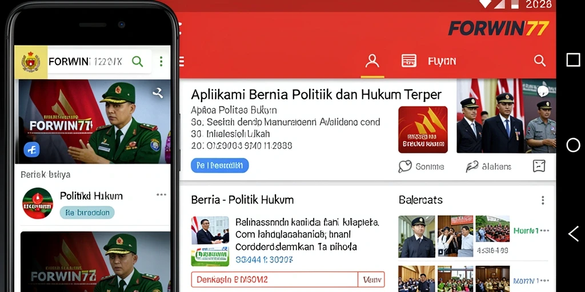
Task: Tap the wrench icon on phone banner
Action: click(x=158, y=93)
